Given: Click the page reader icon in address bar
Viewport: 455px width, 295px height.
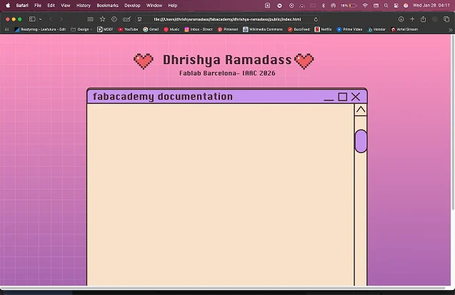Looking at the screenshot, I should click(x=139, y=19).
